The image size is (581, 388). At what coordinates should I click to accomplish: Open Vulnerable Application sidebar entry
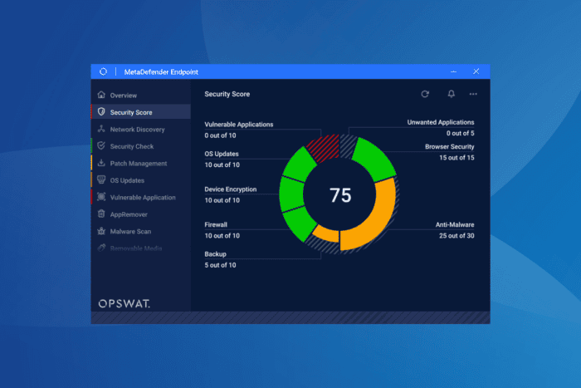pyautogui.click(x=141, y=198)
